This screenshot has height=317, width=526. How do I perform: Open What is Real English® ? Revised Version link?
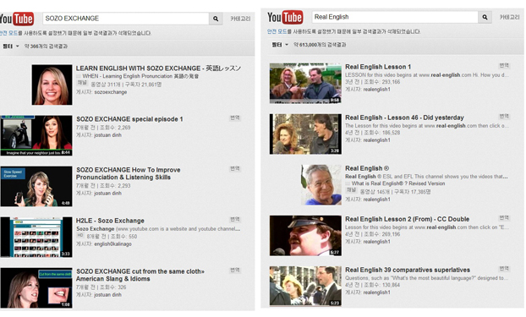point(398,183)
